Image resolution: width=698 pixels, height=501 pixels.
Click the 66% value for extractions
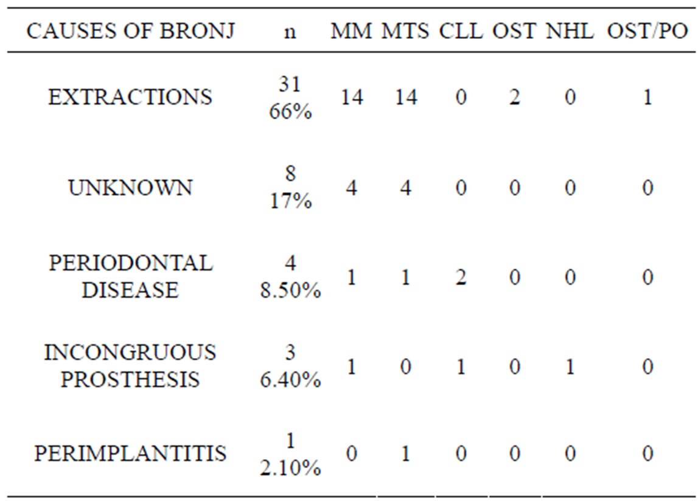pos(290,111)
